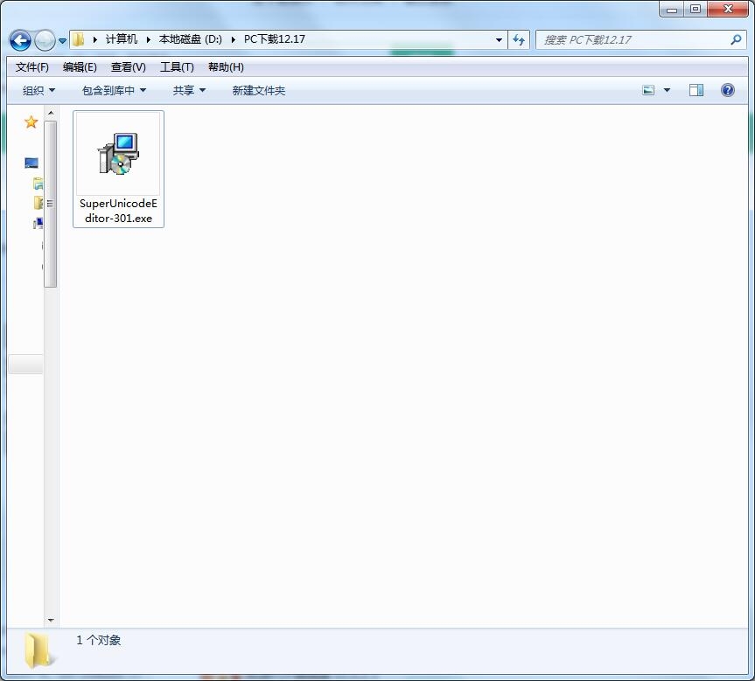Open the 查看(V) menu
Screen dimensions: 755x681
pyautogui.click(x=128, y=67)
